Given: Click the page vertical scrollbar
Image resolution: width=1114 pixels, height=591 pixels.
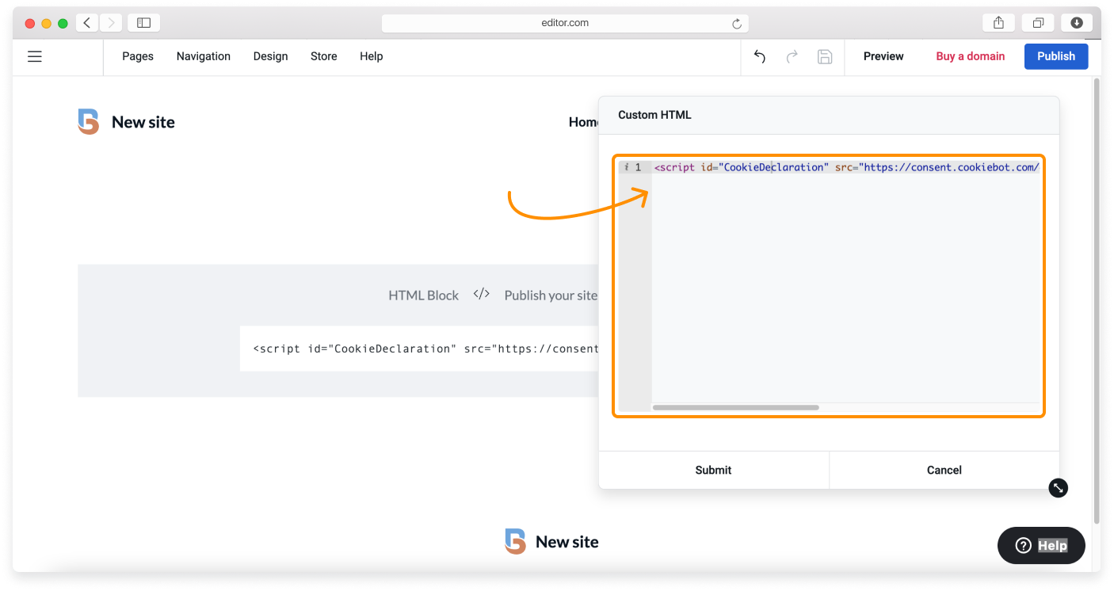Looking at the screenshot, I should coord(1097,301).
